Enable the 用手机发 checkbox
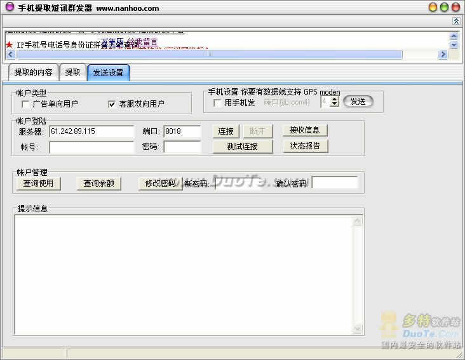Image resolution: width=465 pixels, height=360 pixels. tap(217, 103)
